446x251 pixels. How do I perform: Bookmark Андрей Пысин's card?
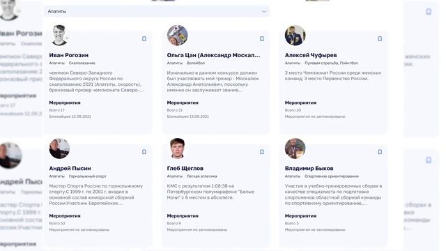coord(144,152)
